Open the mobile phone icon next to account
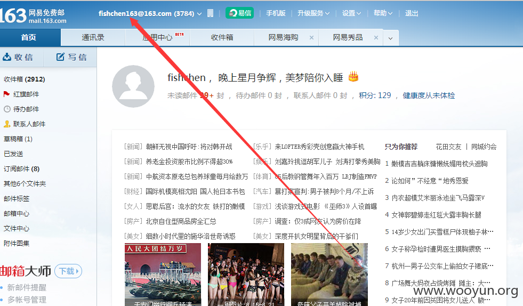Screen dimensions: 523x306 click(x=210, y=13)
